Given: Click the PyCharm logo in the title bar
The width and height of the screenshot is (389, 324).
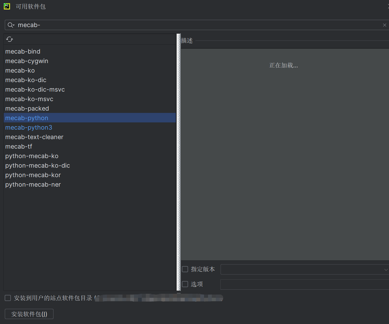Looking at the screenshot, I should 7,6.
